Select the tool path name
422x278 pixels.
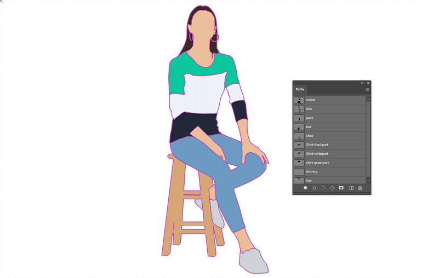coord(309,126)
